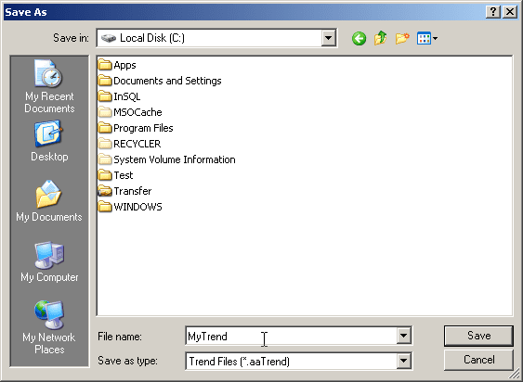This screenshot has height=382, width=523.
Task: Open My Network Places shortcut
Action: [49, 327]
